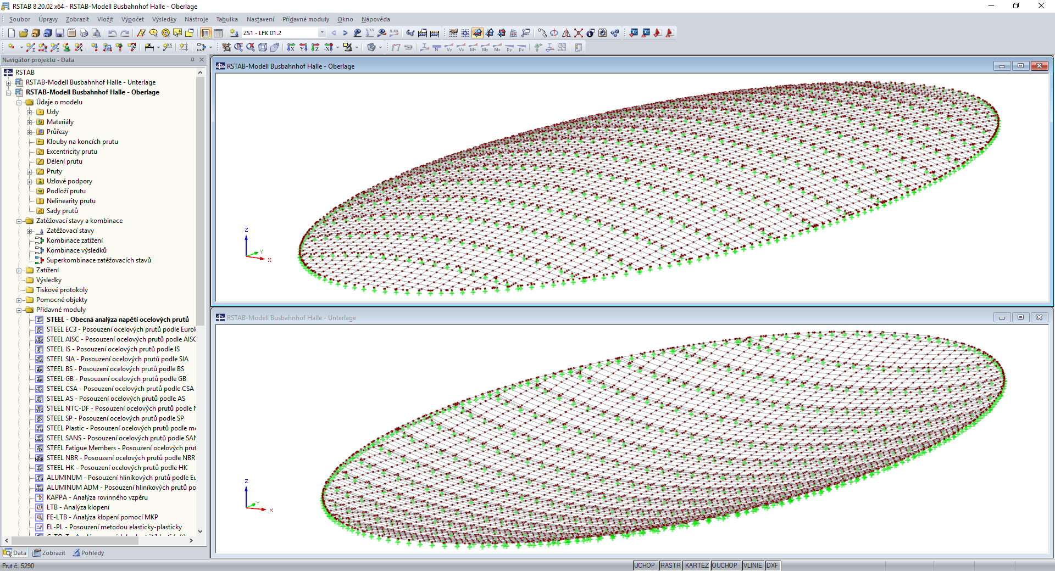Toggle VLINIE guidelines in status bar
This screenshot has width=1055, height=571.
pos(753,566)
